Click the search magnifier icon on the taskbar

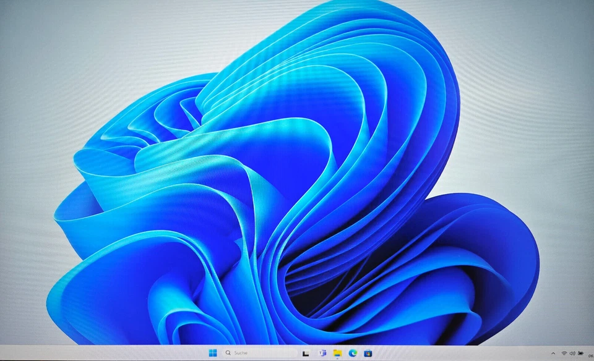tap(228, 352)
